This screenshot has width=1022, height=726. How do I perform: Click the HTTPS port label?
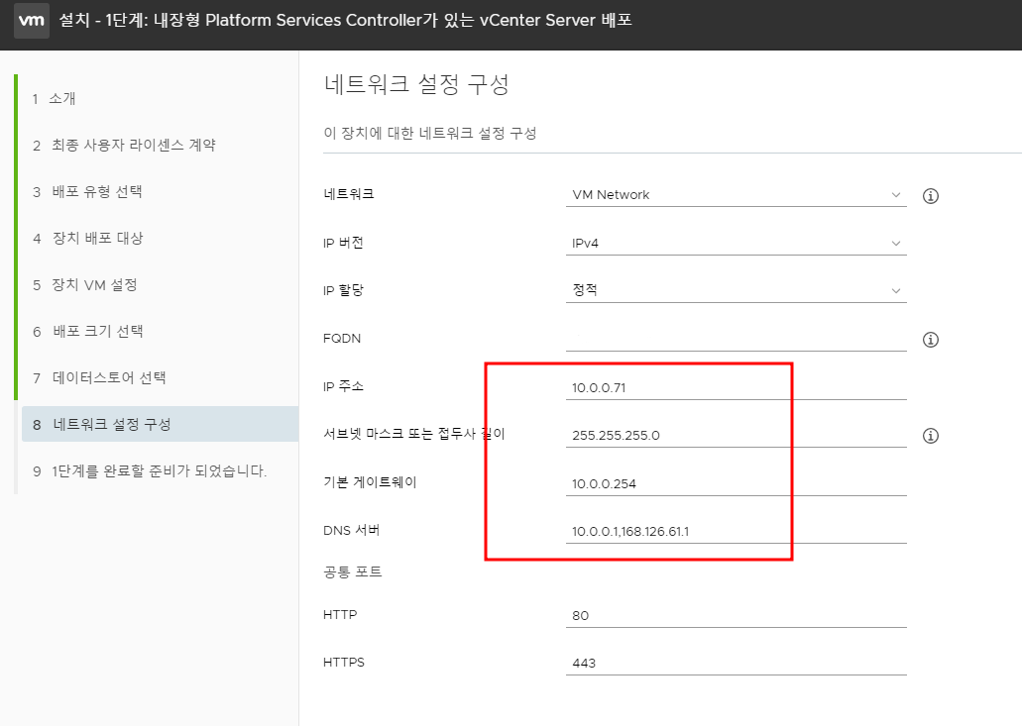pos(344,663)
